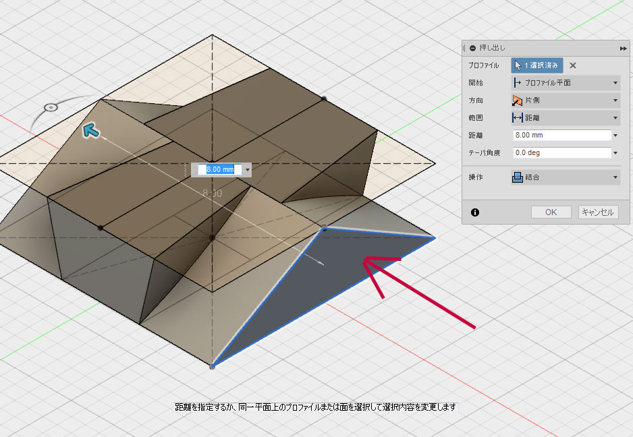Expand the arrow beside the 距離 field
633x437 pixels.
pos(616,136)
